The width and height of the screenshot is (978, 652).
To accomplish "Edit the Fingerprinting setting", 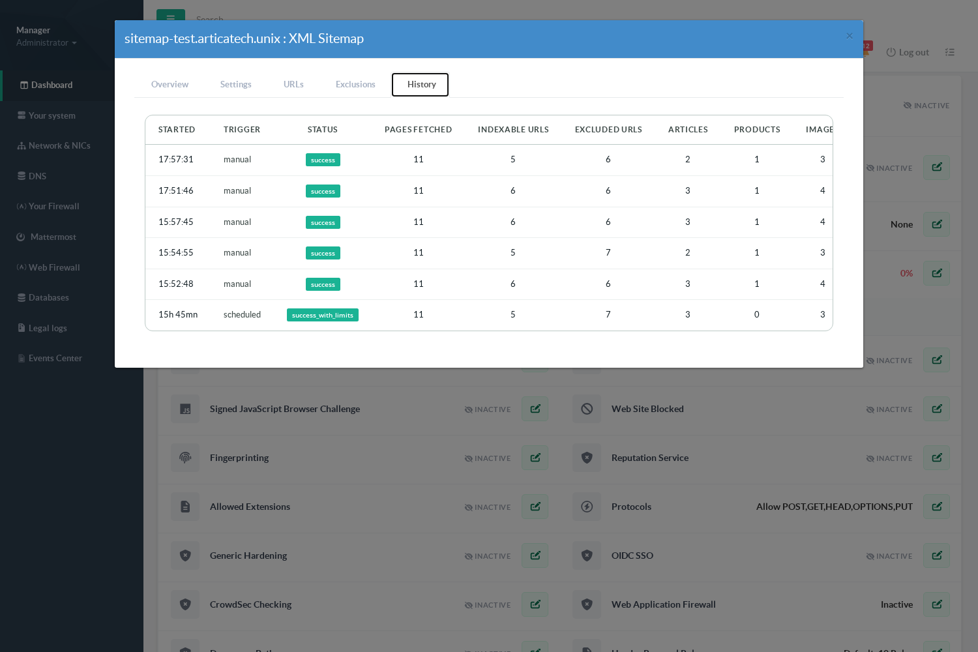I will coord(535,458).
